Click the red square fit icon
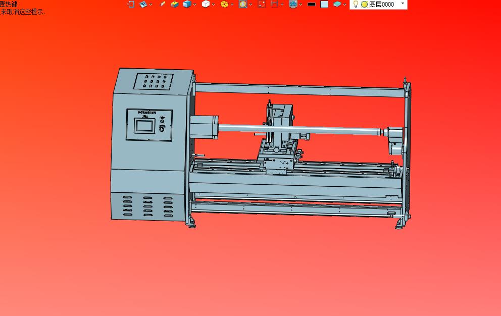Screen dimensions: 501x316 262,4
